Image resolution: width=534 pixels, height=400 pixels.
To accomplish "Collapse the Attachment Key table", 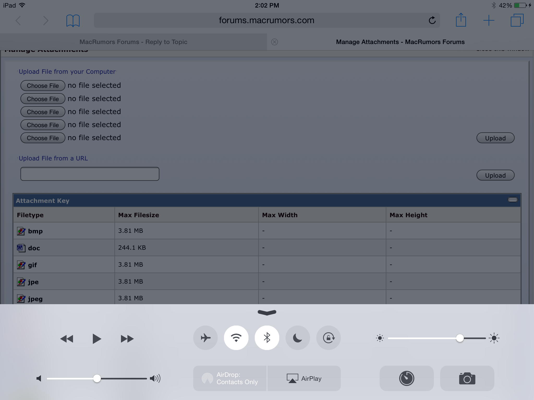I will point(512,200).
